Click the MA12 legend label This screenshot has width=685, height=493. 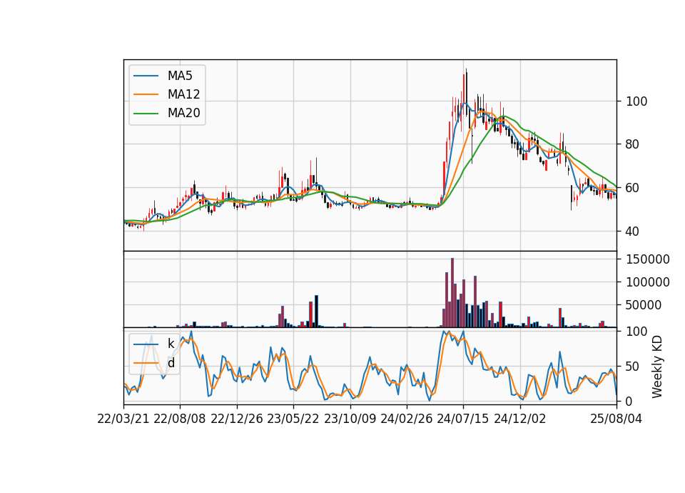point(183,94)
